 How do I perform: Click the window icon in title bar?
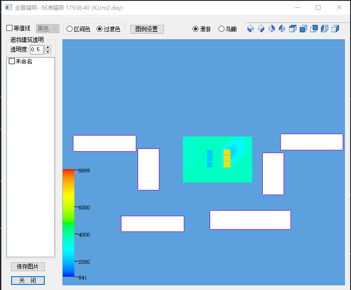tap(8, 7)
